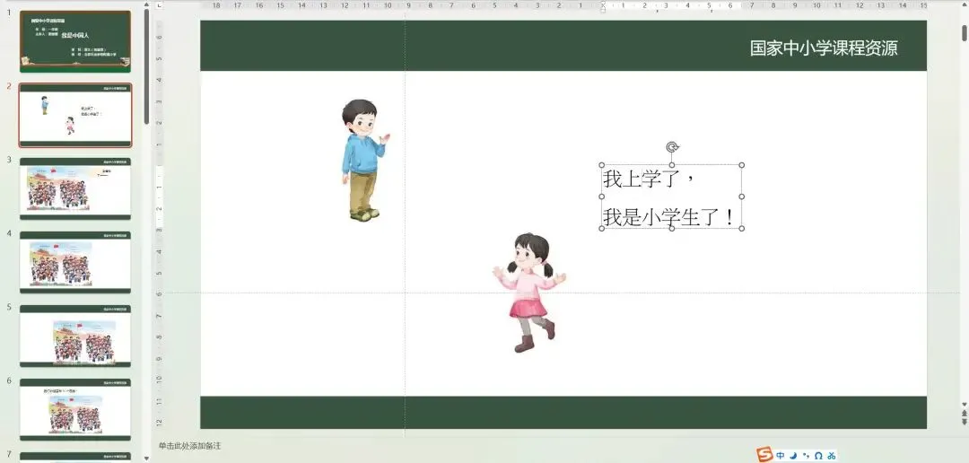Click the header text '国家中小学课程资源'
969x463 pixels.
[x=824, y=48]
